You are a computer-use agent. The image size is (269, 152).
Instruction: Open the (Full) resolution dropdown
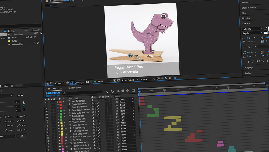pyautogui.click(x=105, y=81)
